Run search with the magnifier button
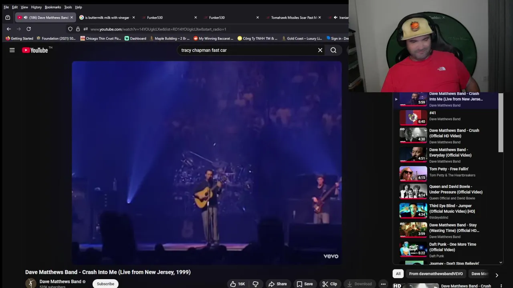The width and height of the screenshot is (513, 288). [333, 50]
